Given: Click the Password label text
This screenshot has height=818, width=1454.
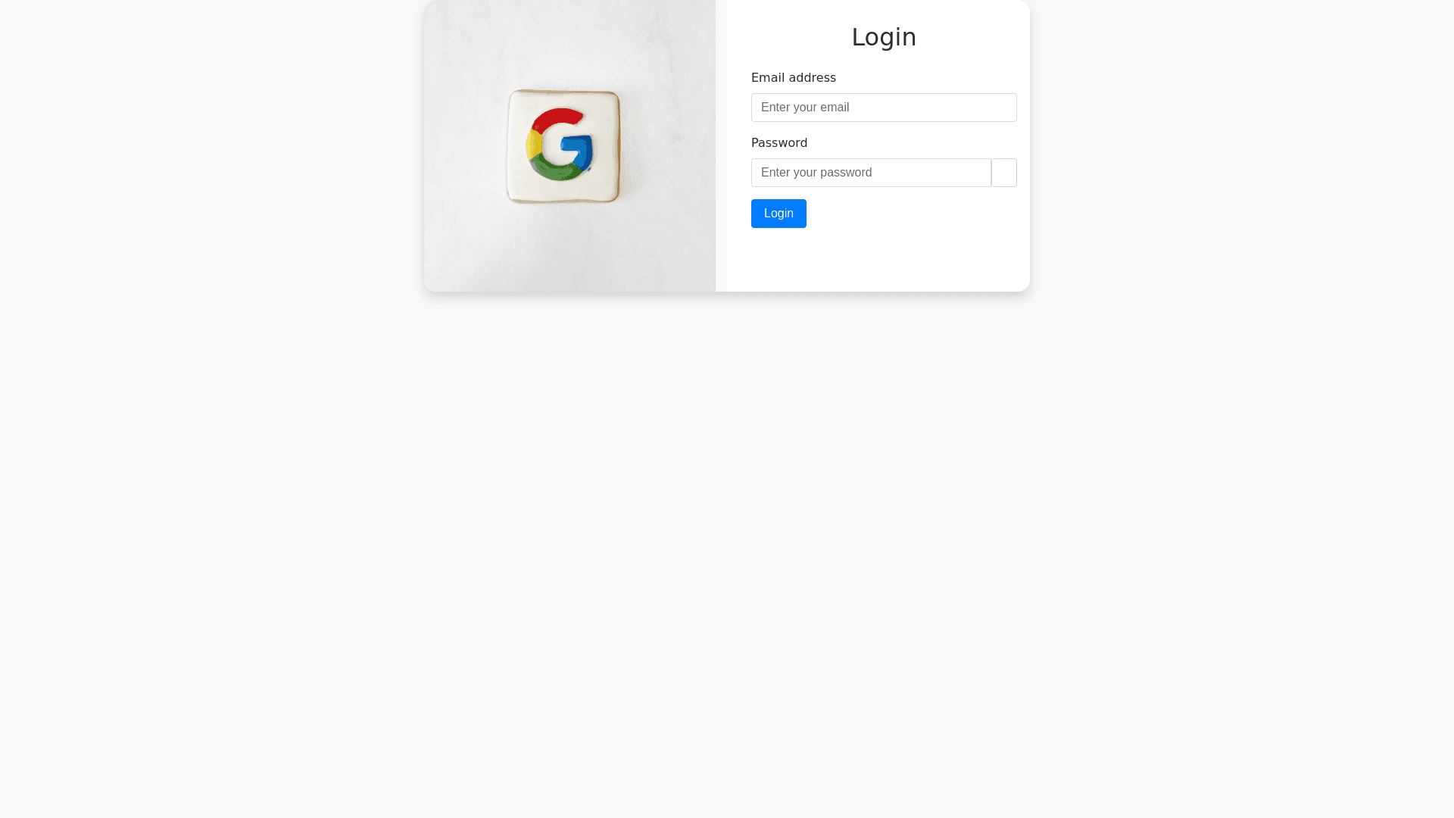Looking at the screenshot, I should (x=779, y=143).
